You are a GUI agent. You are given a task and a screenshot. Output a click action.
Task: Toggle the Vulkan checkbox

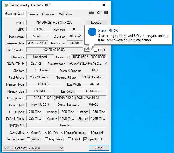pyautogui.click(x=29, y=139)
